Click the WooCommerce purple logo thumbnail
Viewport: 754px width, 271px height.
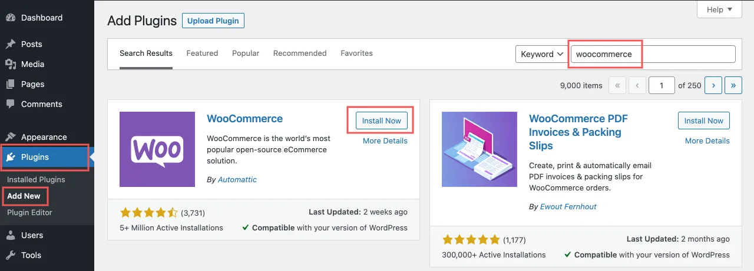pyautogui.click(x=157, y=149)
